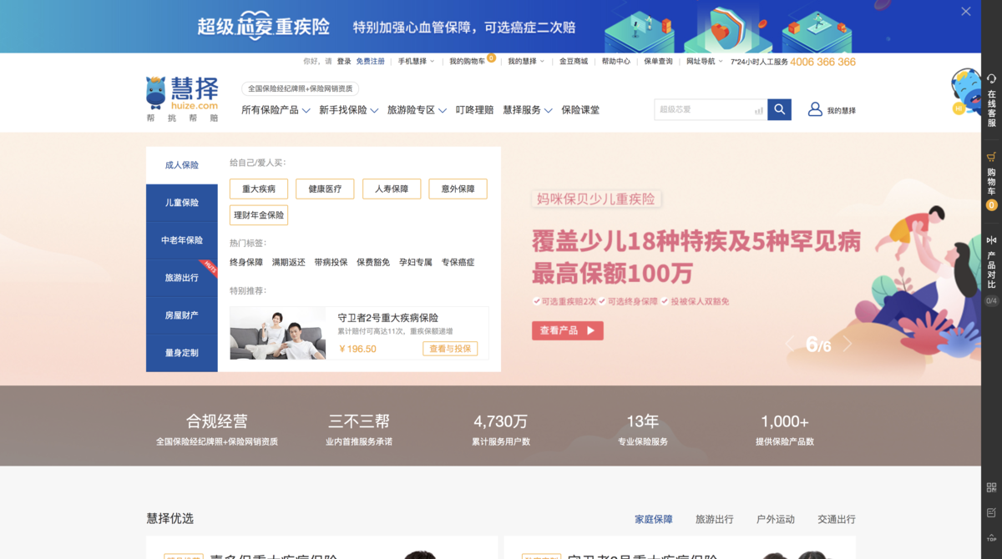Click 守卫者2号重大疾病保险 title

pyautogui.click(x=387, y=318)
